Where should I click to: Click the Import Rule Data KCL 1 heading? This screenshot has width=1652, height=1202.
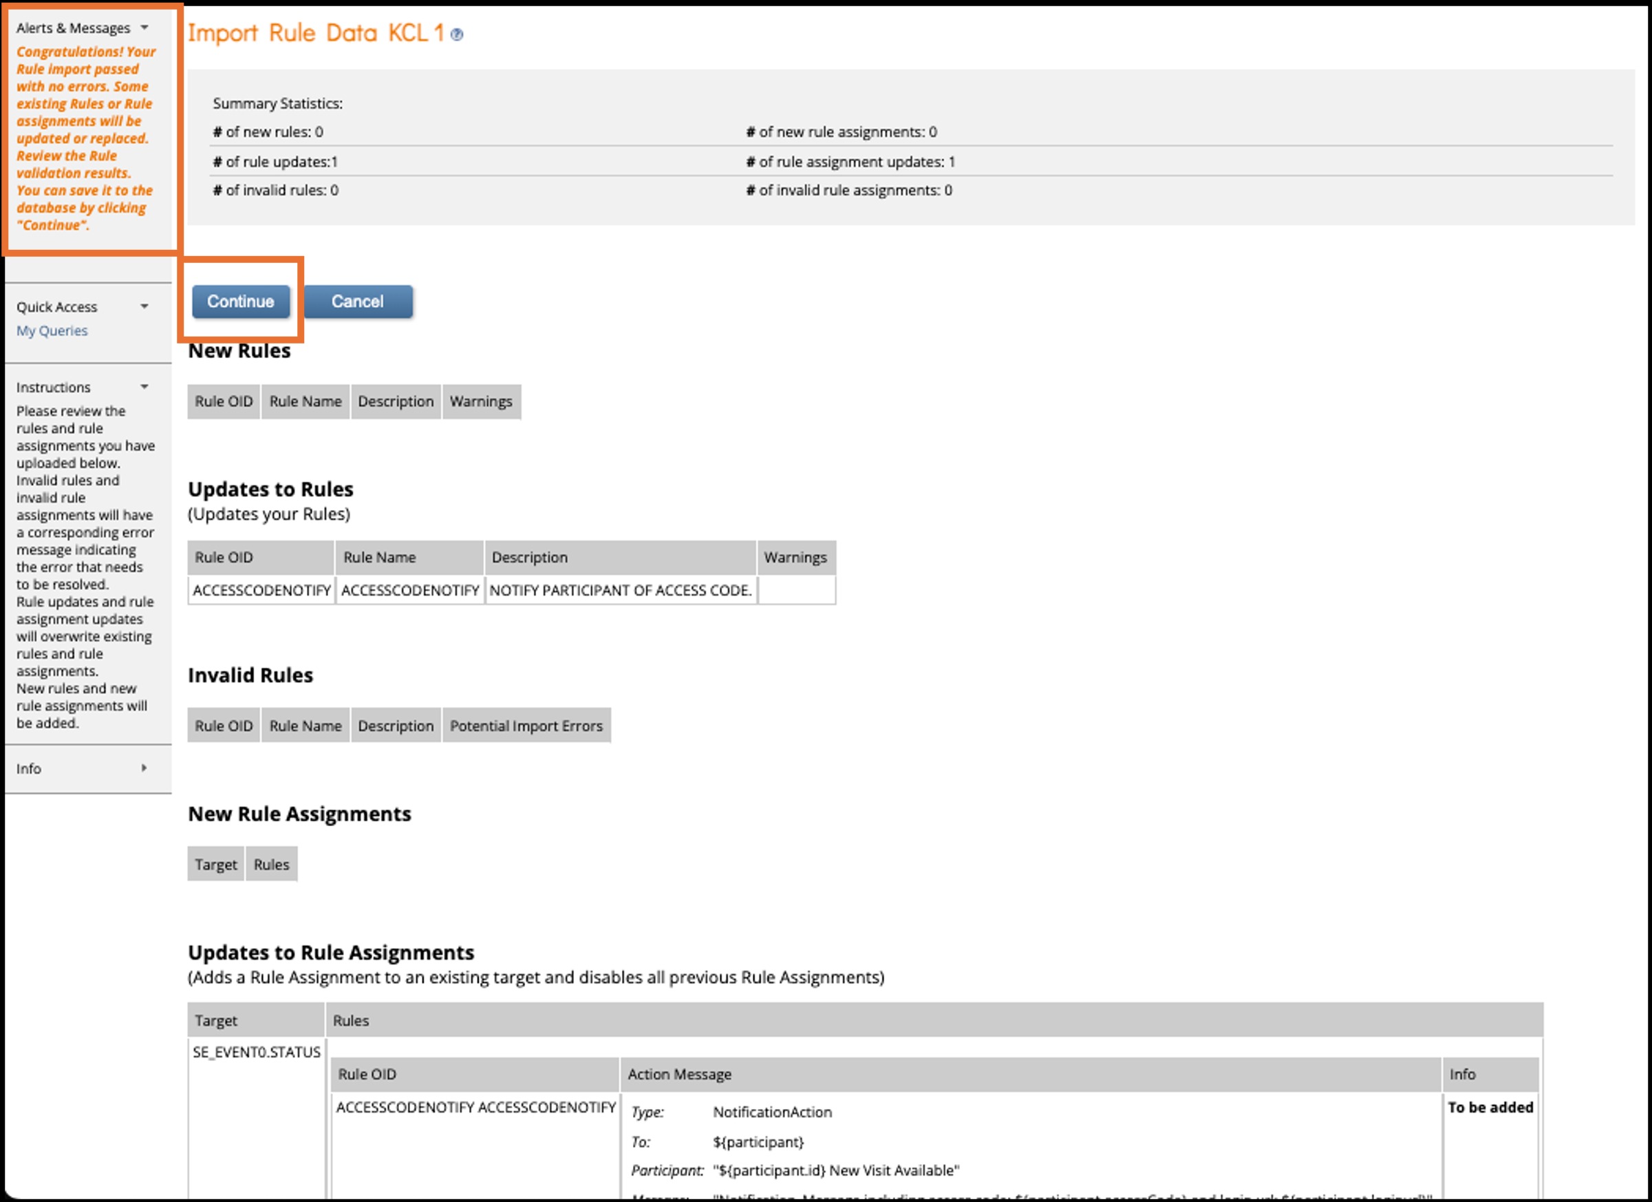click(x=315, y=34)
